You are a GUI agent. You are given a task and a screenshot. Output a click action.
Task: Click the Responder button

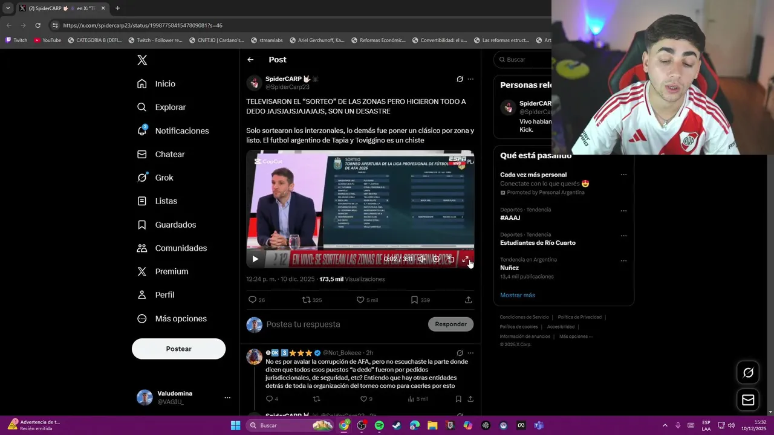coord(450,324)
